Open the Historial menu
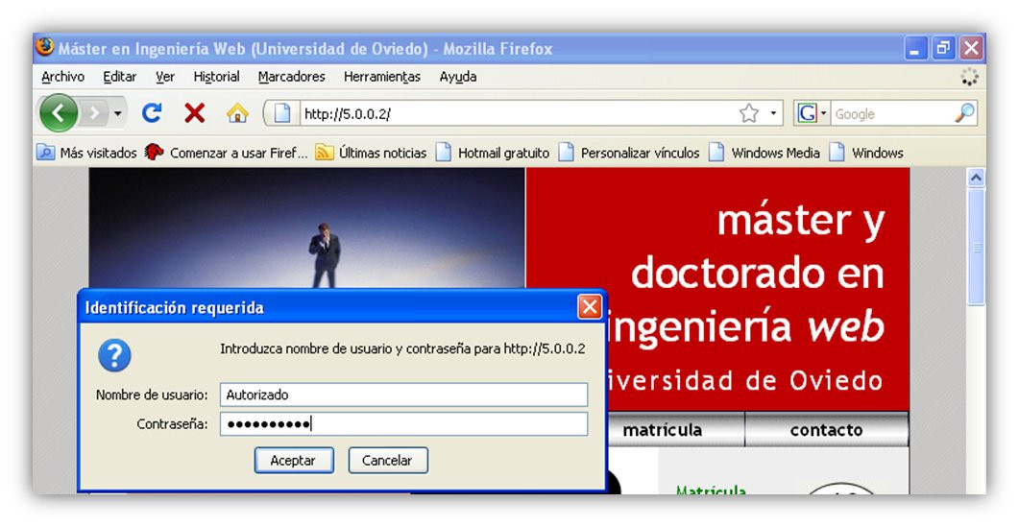Viewport: 1019px width, 527px height. [x=216, y=77]
